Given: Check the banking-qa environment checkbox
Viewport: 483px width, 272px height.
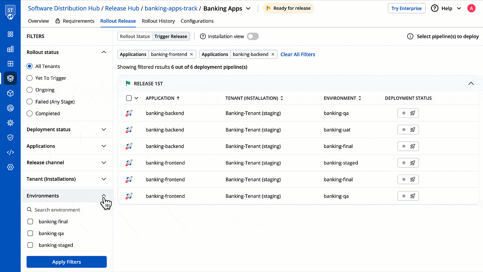Looking at the screenshot, I should coord(30,233).
